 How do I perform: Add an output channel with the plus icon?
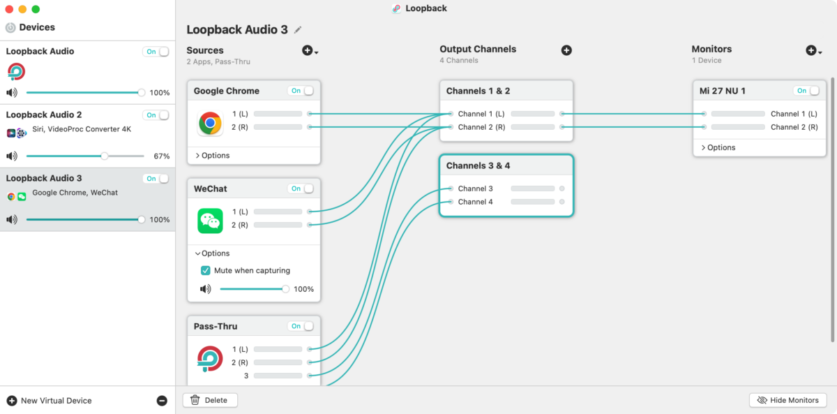tap(566, 50)
